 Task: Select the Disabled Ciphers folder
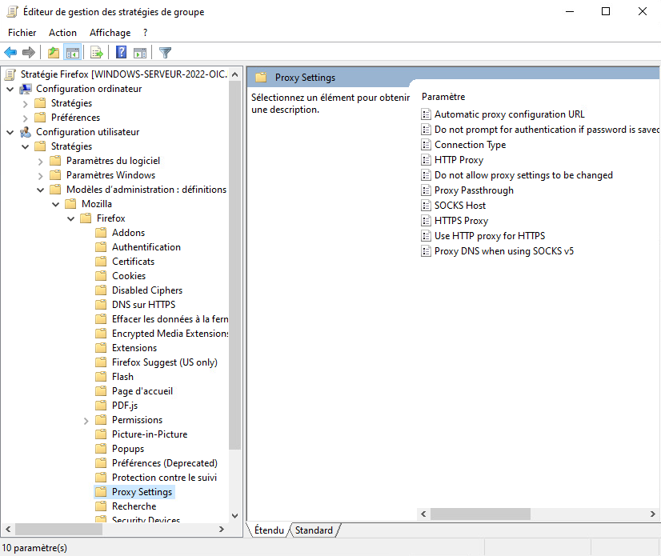[x=147, y=290]
